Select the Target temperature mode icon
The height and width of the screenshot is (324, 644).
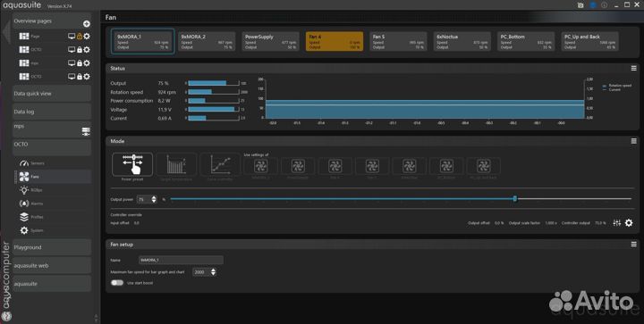coord(176,164)
